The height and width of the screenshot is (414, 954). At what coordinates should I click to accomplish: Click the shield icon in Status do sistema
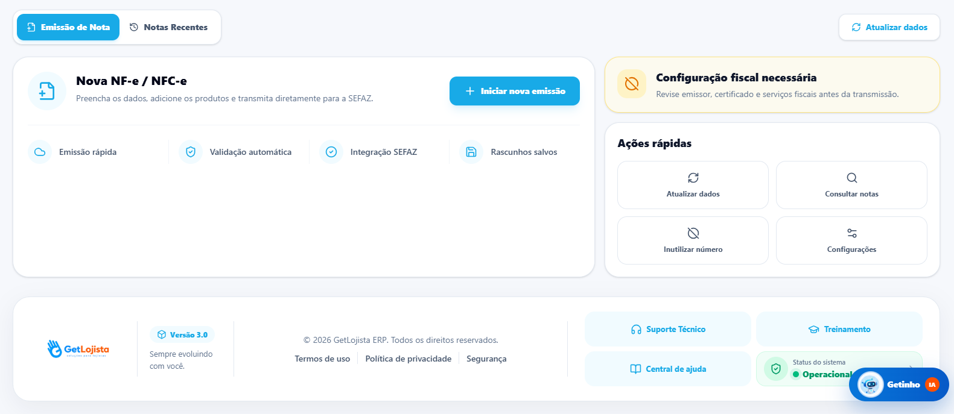point(776,369)
